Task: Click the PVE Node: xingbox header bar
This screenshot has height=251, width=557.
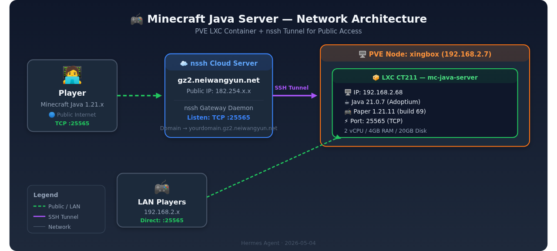Action: click(x=425, y=54)
